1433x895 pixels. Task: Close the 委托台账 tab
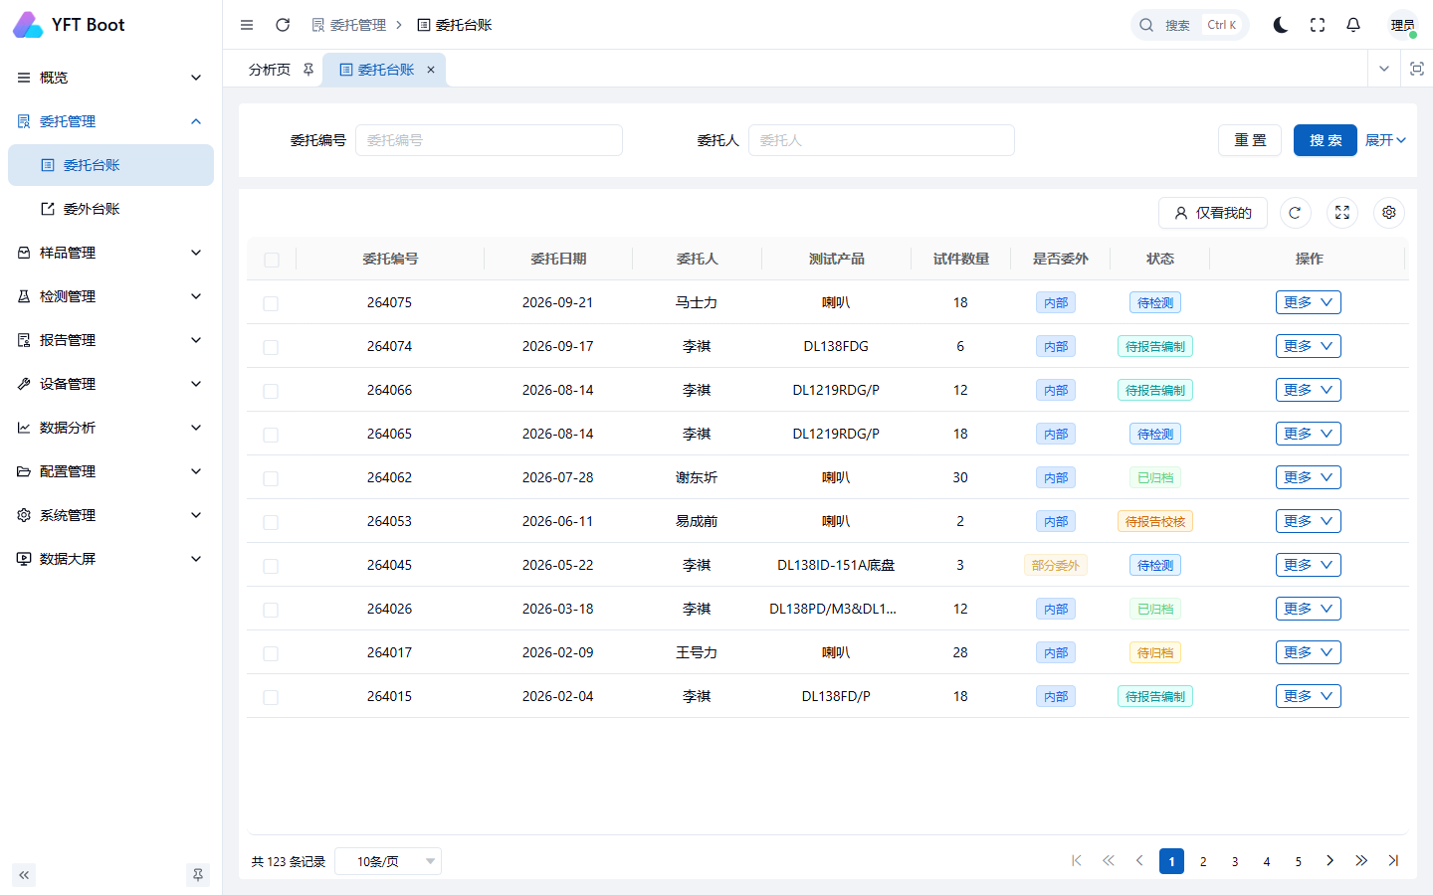click(x=431, y=70)
